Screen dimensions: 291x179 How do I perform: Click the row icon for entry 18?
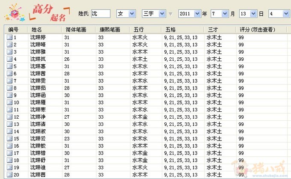point(10,160)
